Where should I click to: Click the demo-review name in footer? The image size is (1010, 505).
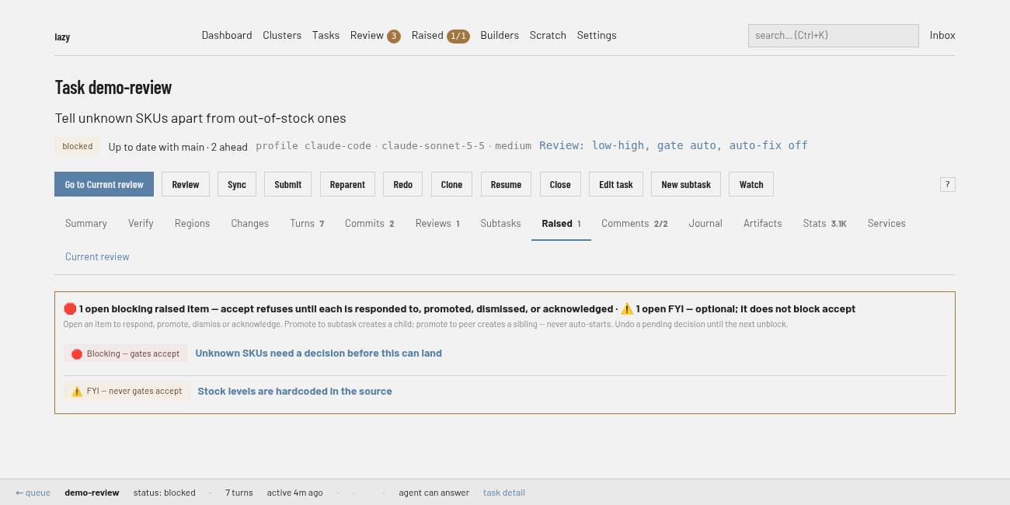click(x=92, y=493)
